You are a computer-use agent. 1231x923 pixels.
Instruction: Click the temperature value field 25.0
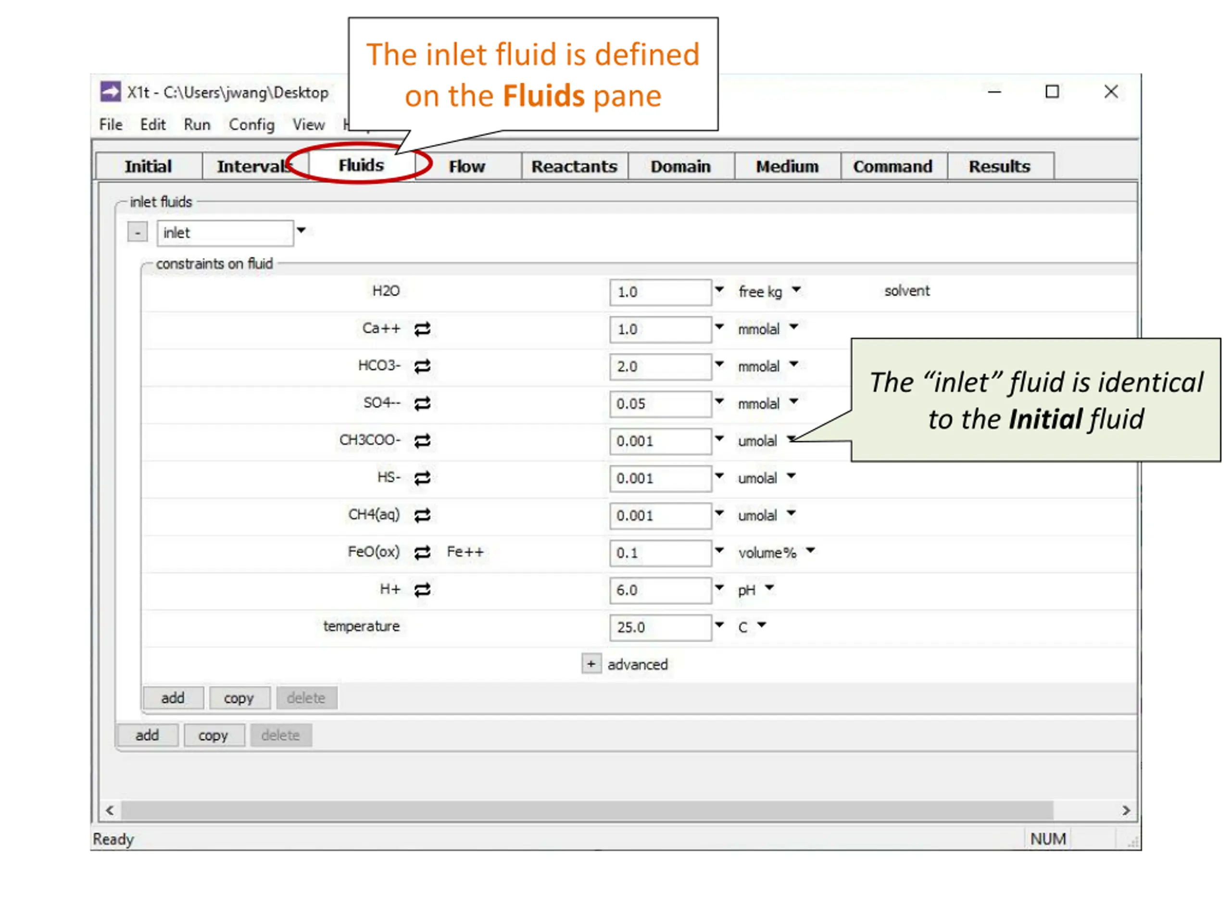(x=661, y=627)
